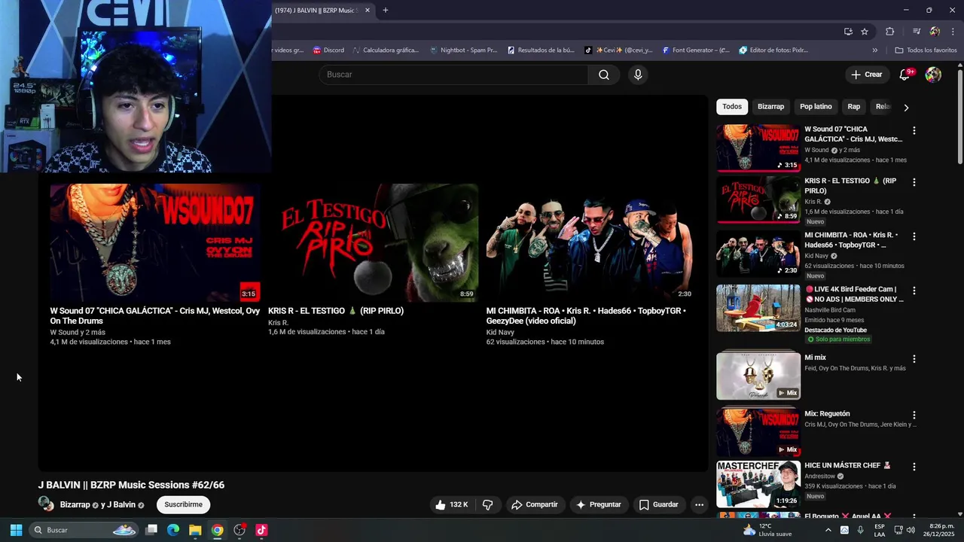The height and width of the screenshot is (542, 964).
Task: Open the Editor de fotos: Pixlr bookmark
Action: pos(773,50)
